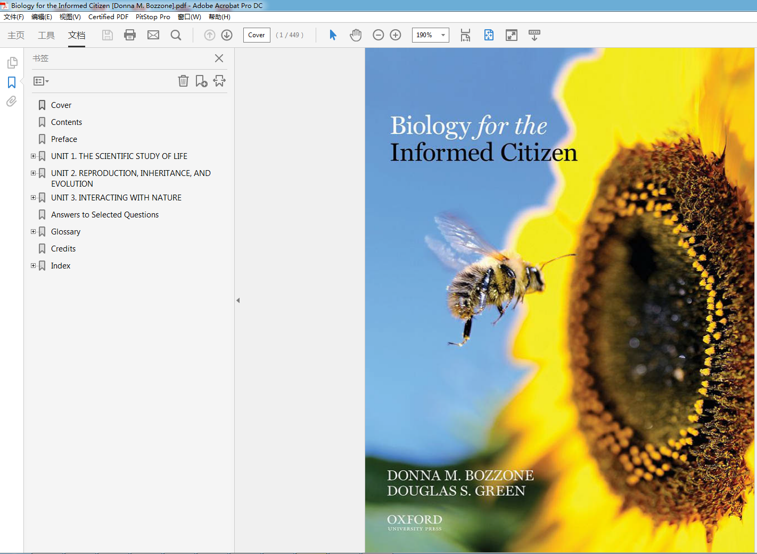Zoom out with minus icon

tap(378, 35)
